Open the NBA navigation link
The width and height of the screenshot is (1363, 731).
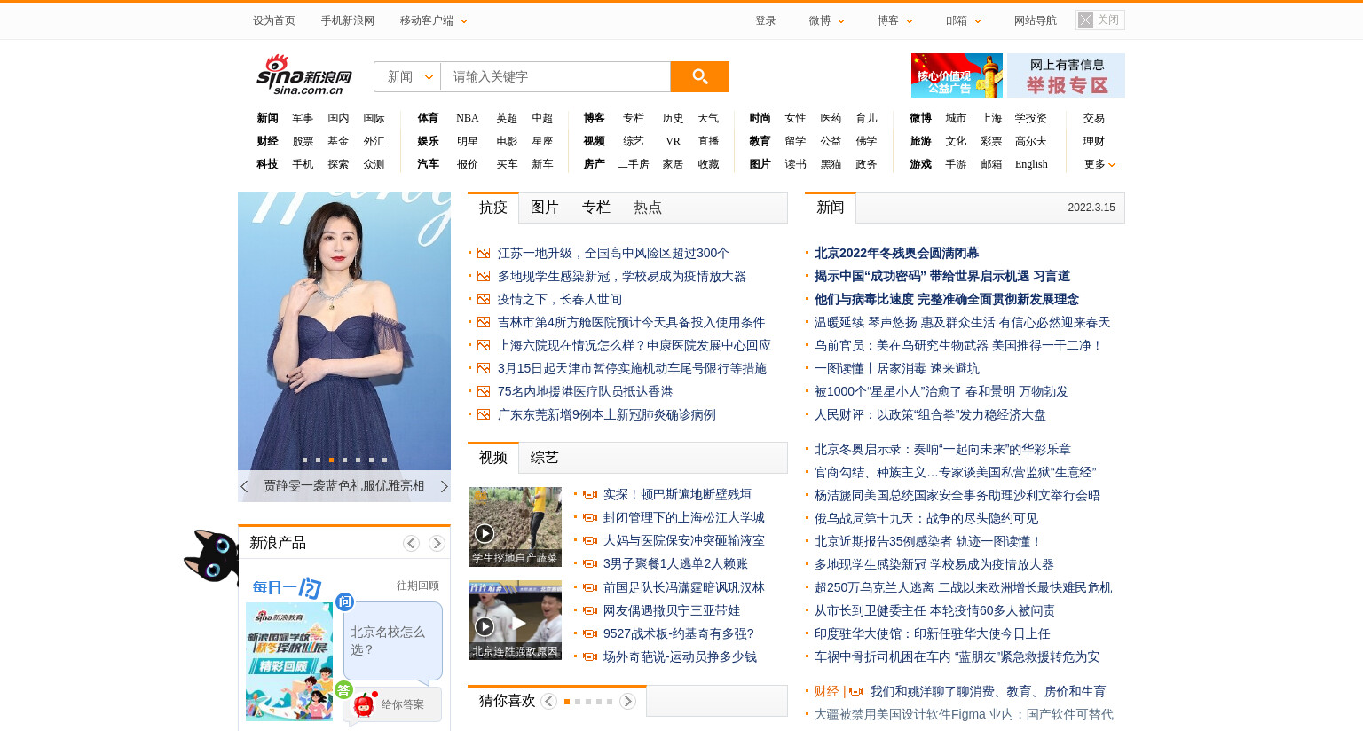(x=468, y=118)
